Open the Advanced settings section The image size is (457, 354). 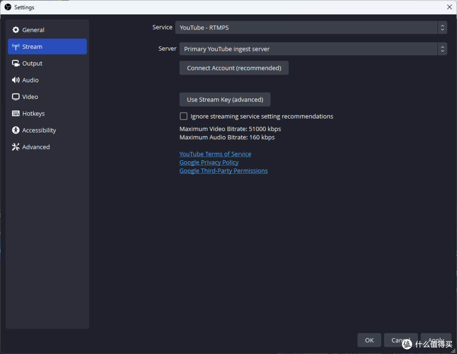(x=47, y=147)
